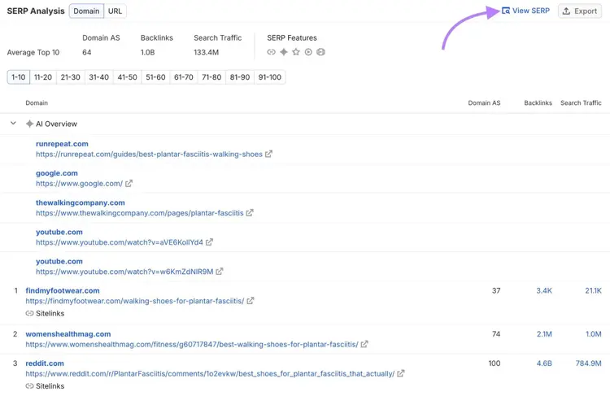Switch to Domain view toggle
610x396 pixels.
tap(86, 11)
